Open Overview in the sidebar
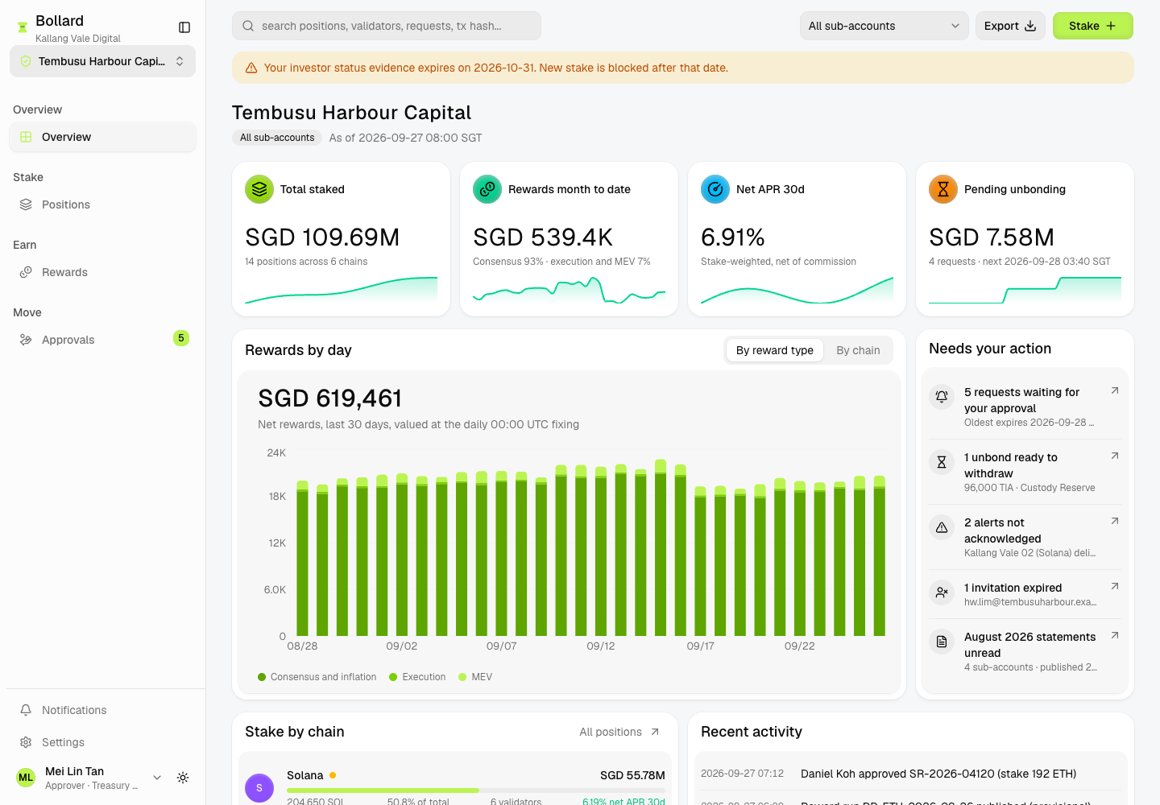The width and height of the screenshot is (1160, 805). click(x=103, y=137)
